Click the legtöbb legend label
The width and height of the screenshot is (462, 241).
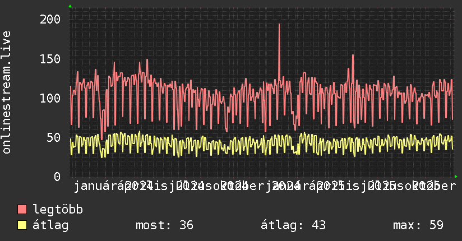pyautogui.click(x=58, y=210)
